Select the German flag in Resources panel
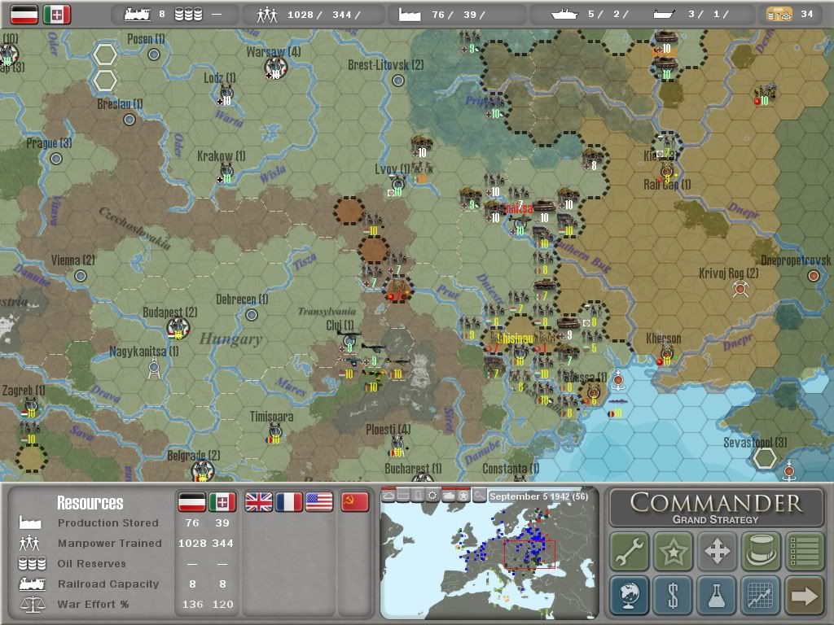 click(191, 501)
